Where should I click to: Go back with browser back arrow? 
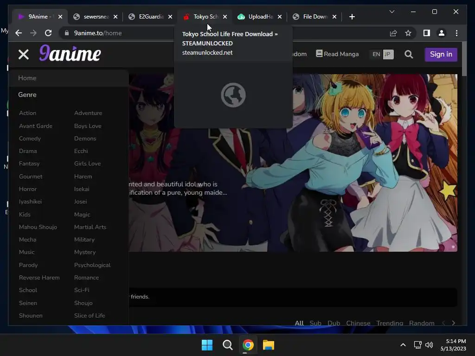(19, 33)
